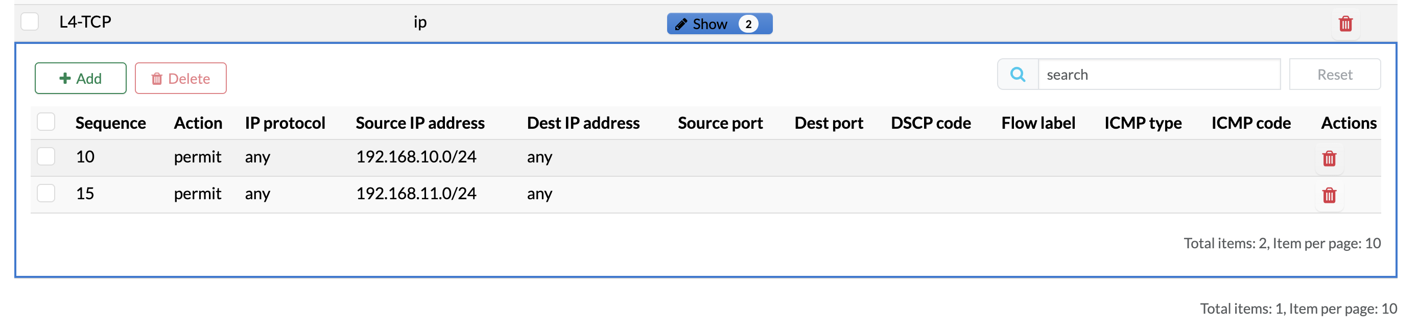Select checkbox for sequence 10 rule
1418x329 pixels.
pos(46,157)
